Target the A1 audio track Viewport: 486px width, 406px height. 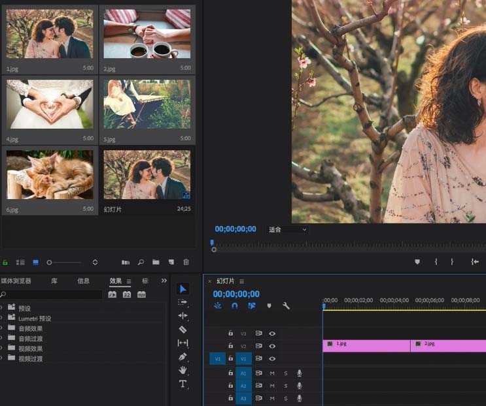tap(243, 373)
